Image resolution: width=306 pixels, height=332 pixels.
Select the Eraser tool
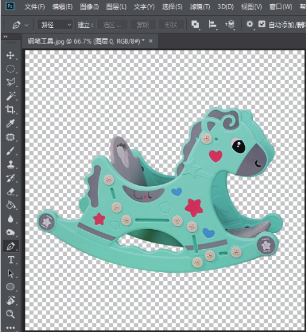(10, 192)
